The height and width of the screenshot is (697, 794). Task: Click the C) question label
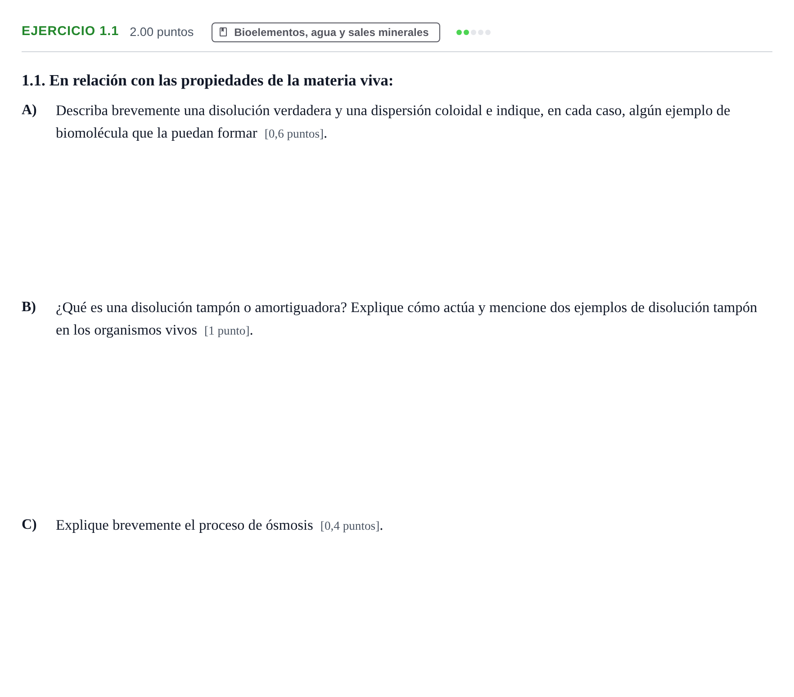(29, 524)
